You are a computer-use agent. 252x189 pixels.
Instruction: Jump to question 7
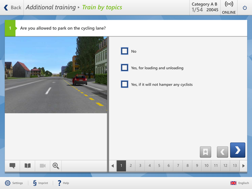178,166
